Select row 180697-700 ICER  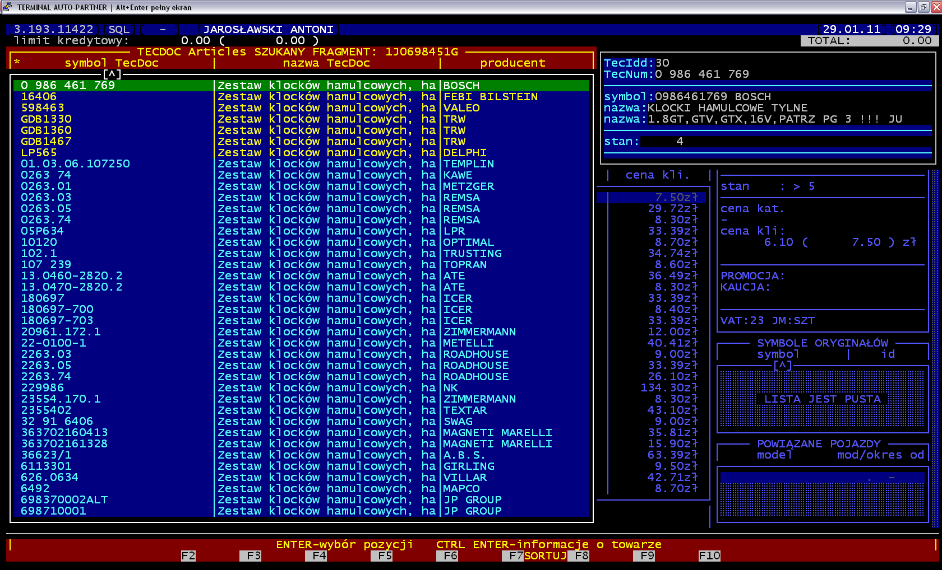tap(301, 309)
